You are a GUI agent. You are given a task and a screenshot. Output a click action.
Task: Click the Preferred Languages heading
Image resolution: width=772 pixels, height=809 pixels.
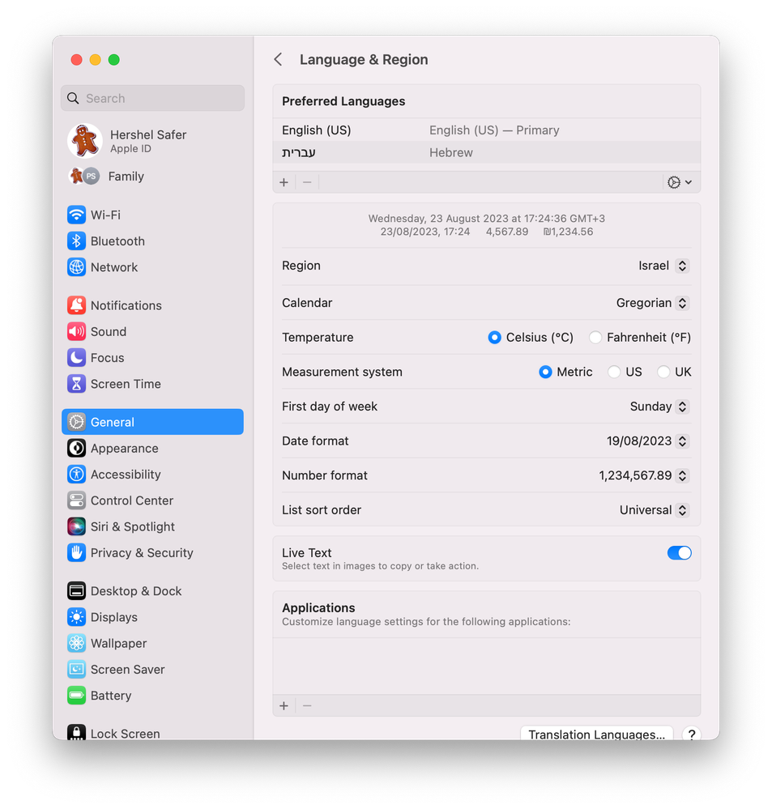343,101
